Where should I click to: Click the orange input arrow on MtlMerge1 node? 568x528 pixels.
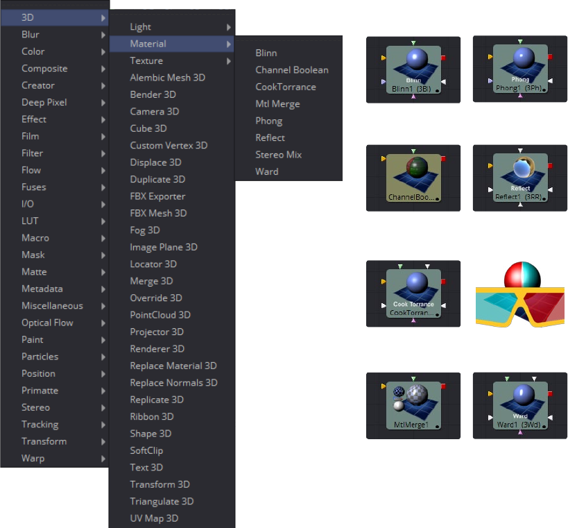click(384, 386)
